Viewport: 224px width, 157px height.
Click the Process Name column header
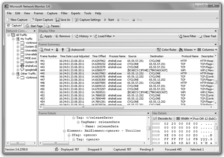pyautogui.click(x=117, y=57)
